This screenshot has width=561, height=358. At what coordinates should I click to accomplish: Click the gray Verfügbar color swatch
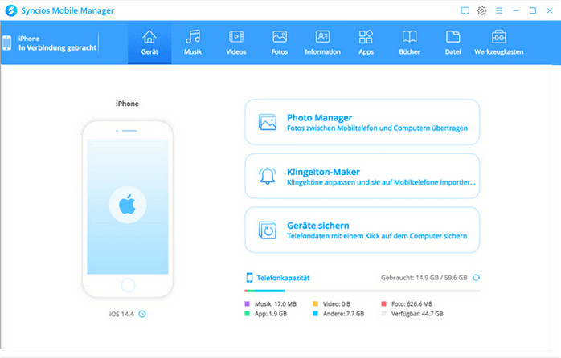coord(383,314)
